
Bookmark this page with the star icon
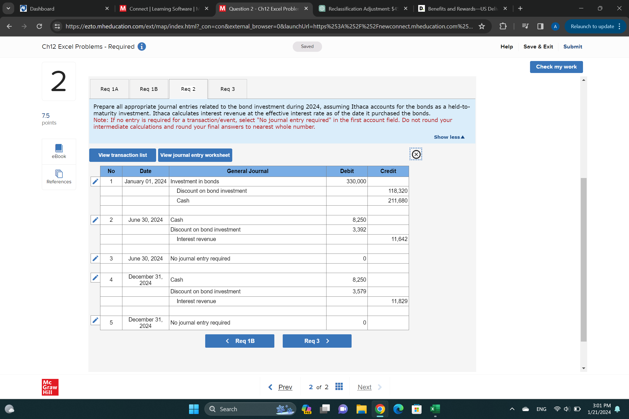click(482, 26)
